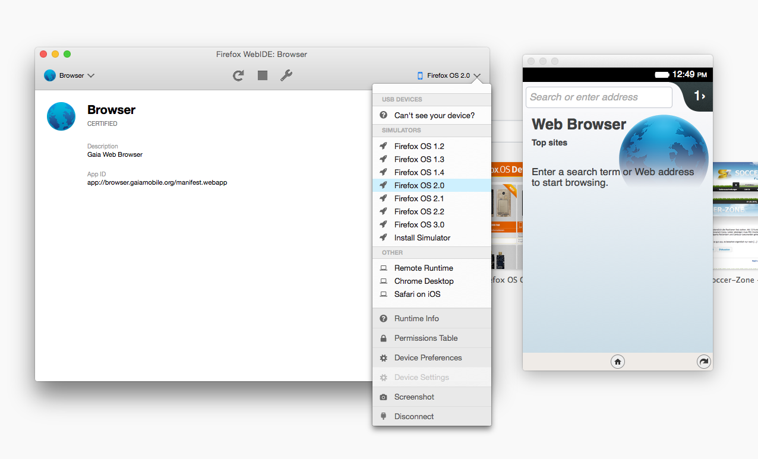Image resolution: width=758 pixels, height=459 pixels.
Task: Click the question icon by Can't see your device
Action: 384,115
